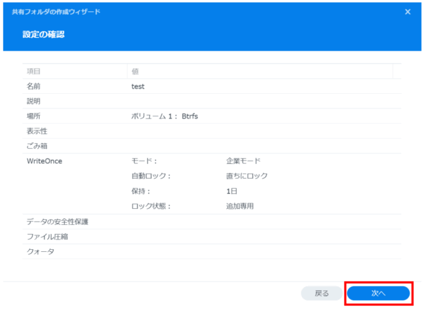
Task: Click the 'ボリューム 1: Btrfs' value
Action: pos(165,116)
